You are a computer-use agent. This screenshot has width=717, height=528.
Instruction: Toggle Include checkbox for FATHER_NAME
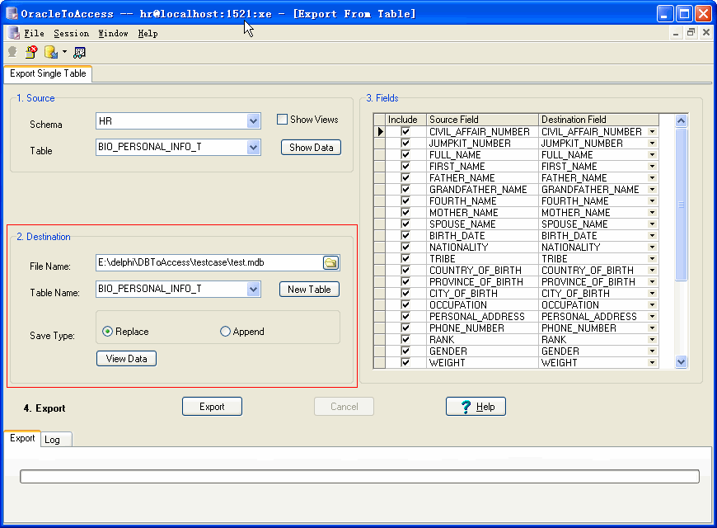coord(405,177)
